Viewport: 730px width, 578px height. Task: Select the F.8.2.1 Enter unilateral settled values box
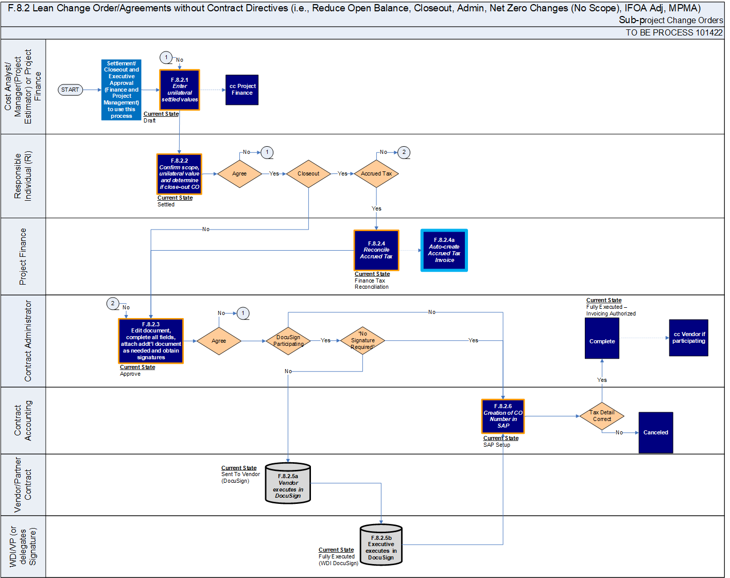click(179, 90)
